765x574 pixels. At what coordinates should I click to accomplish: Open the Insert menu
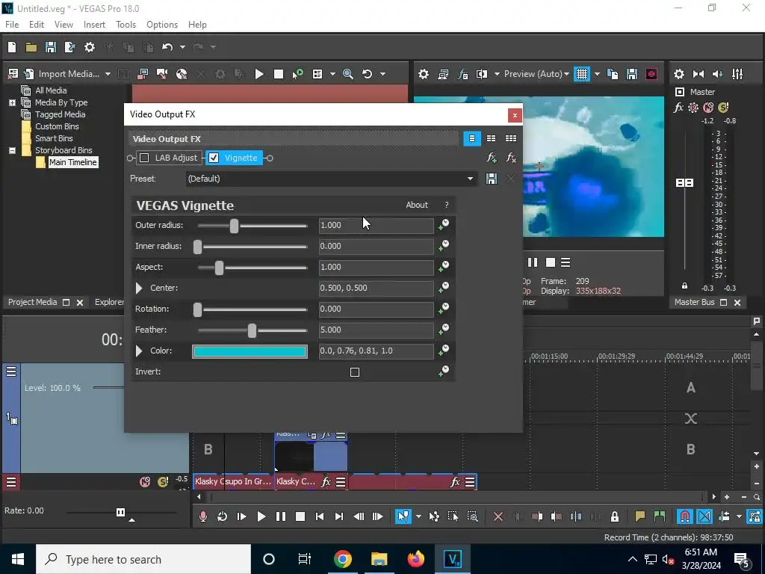pos(94,25)
